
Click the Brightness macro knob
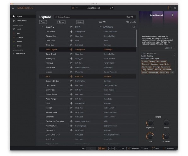(150, 123)
